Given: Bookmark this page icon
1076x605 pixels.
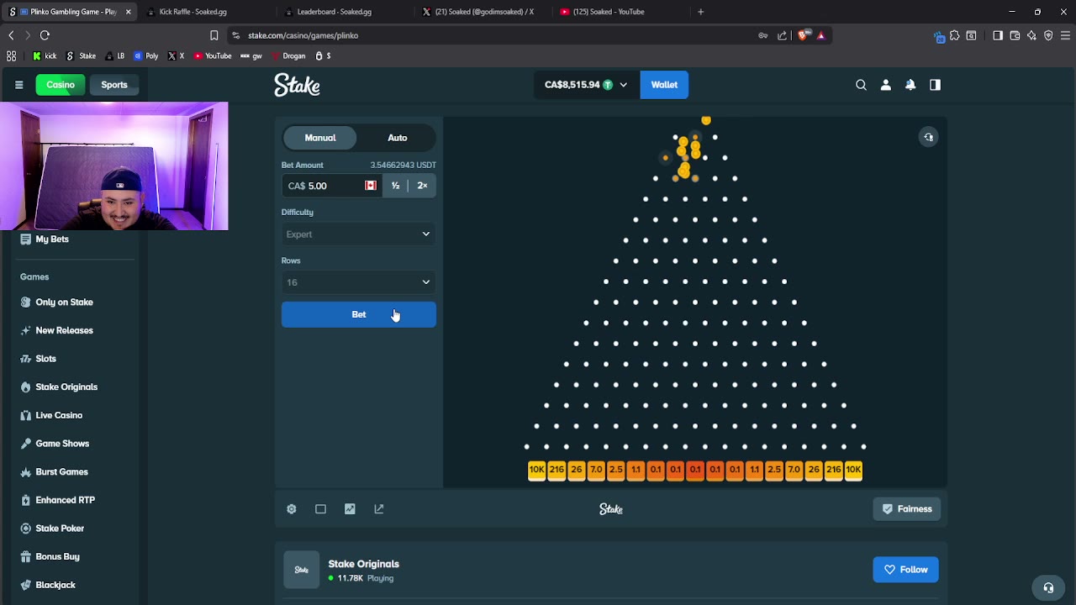Looking at the screenshot, I should [x=214, y=35].
